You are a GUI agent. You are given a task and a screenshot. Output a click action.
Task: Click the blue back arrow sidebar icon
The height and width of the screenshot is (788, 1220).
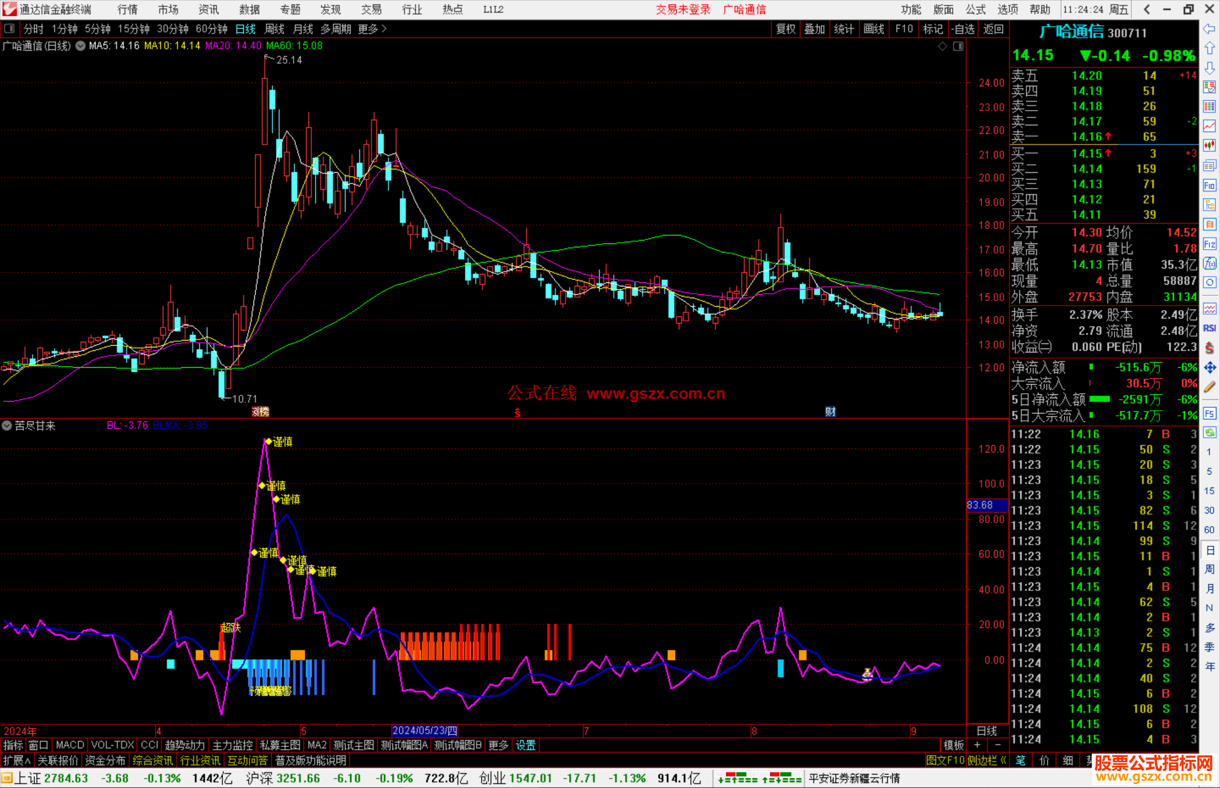point(1209,29)
